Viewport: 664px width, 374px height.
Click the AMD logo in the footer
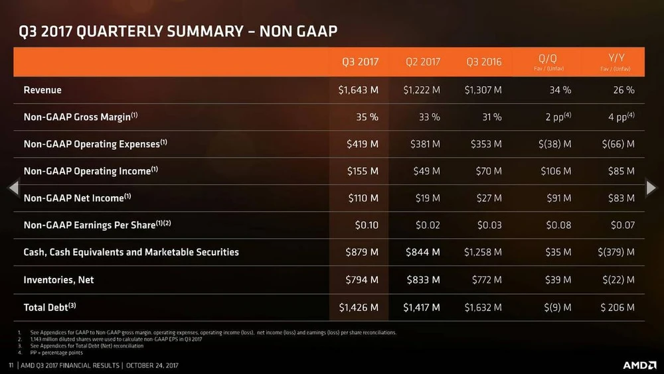pos(638,365)
